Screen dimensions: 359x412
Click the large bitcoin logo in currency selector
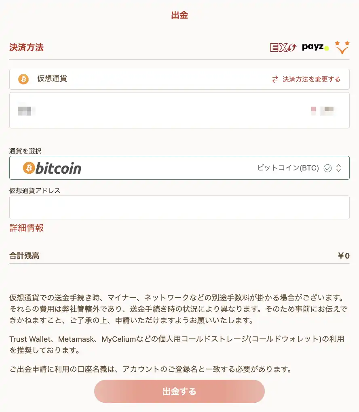(52, 168)
